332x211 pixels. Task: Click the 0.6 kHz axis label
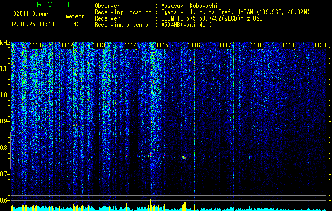[x=5, y=200]
